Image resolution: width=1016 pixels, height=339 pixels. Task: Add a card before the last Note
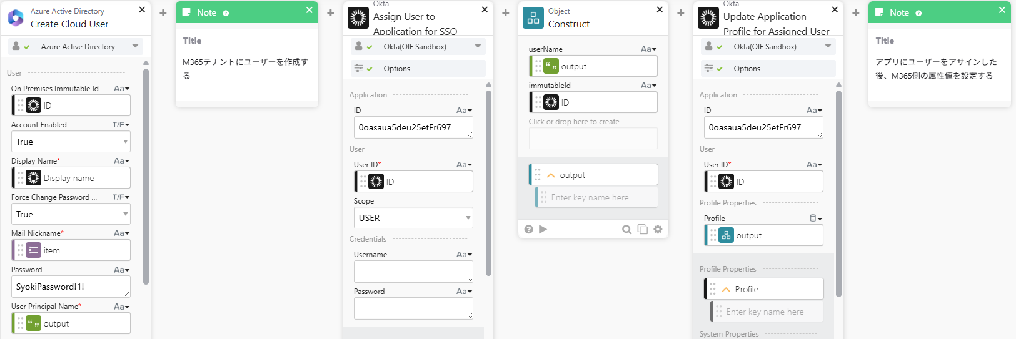point(856,12)
